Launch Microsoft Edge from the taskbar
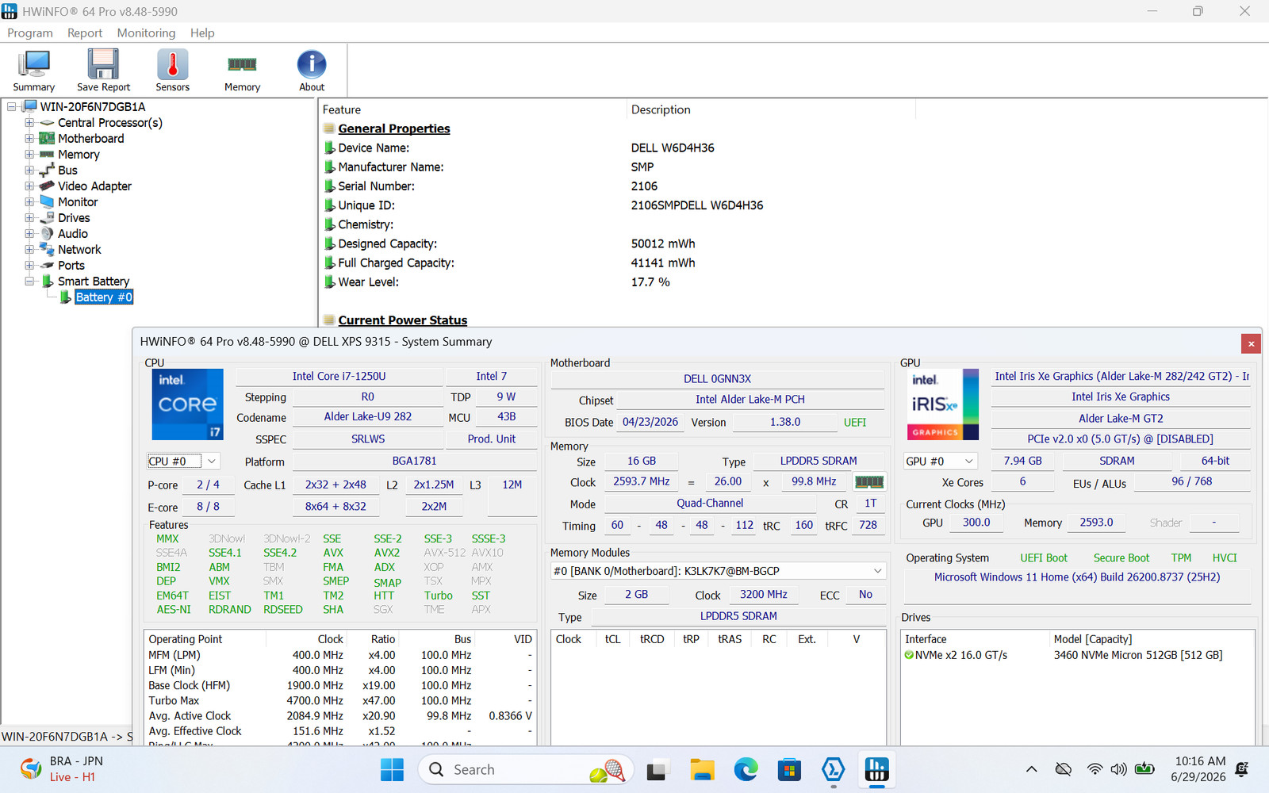The height and width of the screenshot is (793, 1269). point(746,769)
